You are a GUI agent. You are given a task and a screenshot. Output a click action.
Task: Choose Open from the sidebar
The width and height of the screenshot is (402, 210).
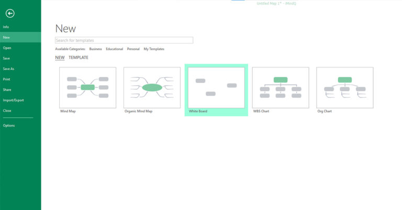pyautogui.click(x=7, y=48)
